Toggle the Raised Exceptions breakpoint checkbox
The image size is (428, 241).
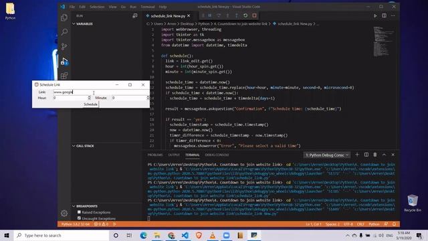[79, 212]
